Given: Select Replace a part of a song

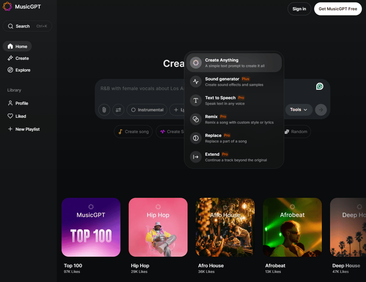Looking at the screenshot, I should pyautogui.click(x=234, y=138).
